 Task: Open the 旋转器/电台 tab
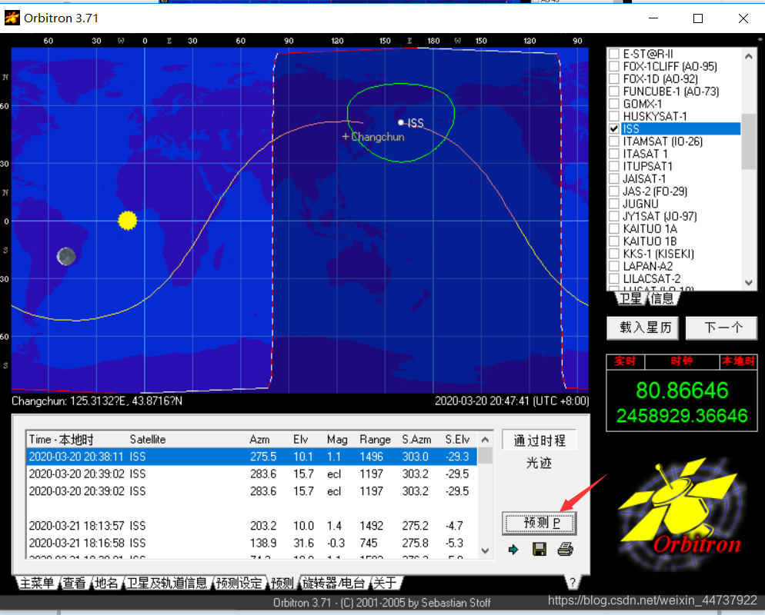coord(334,583)
